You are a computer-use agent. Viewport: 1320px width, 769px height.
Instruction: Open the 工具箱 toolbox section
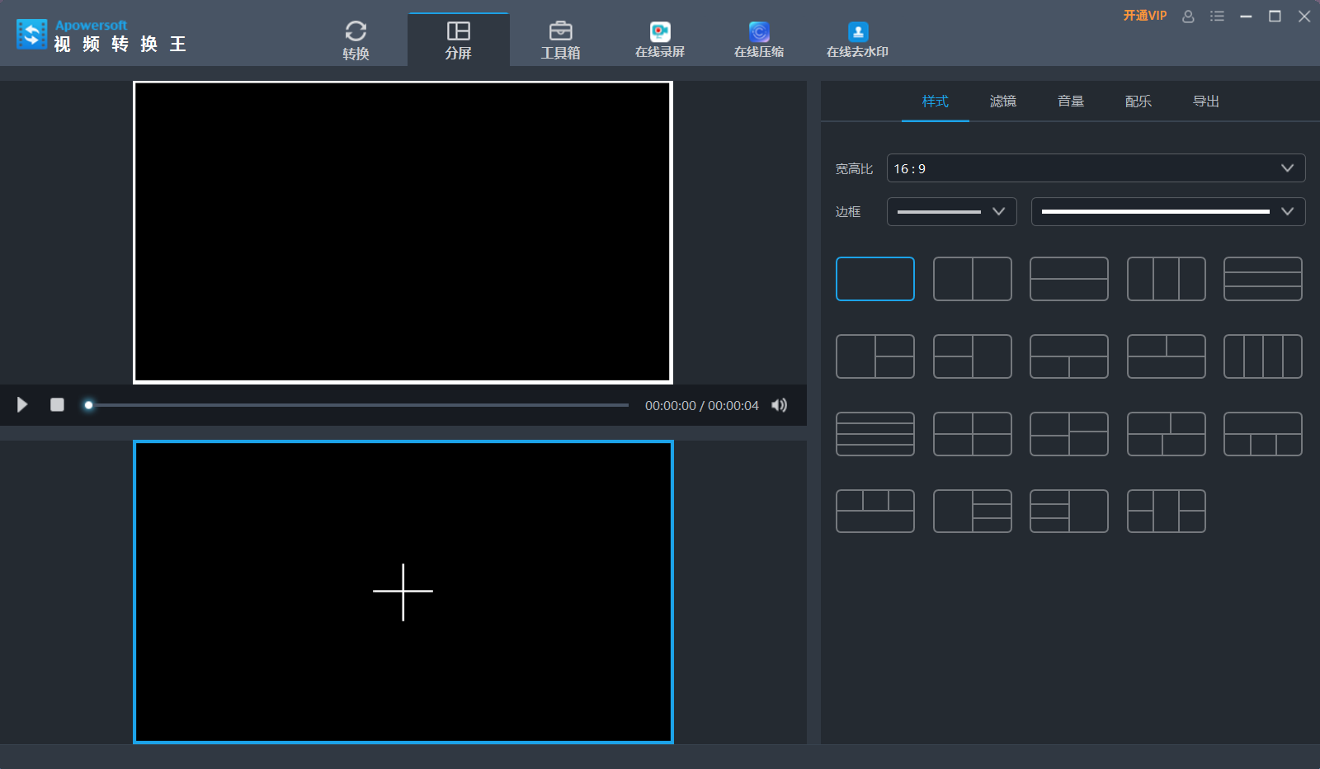coord(560,40)
